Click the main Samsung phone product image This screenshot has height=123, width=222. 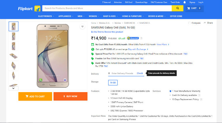click(x=53, y=56)
